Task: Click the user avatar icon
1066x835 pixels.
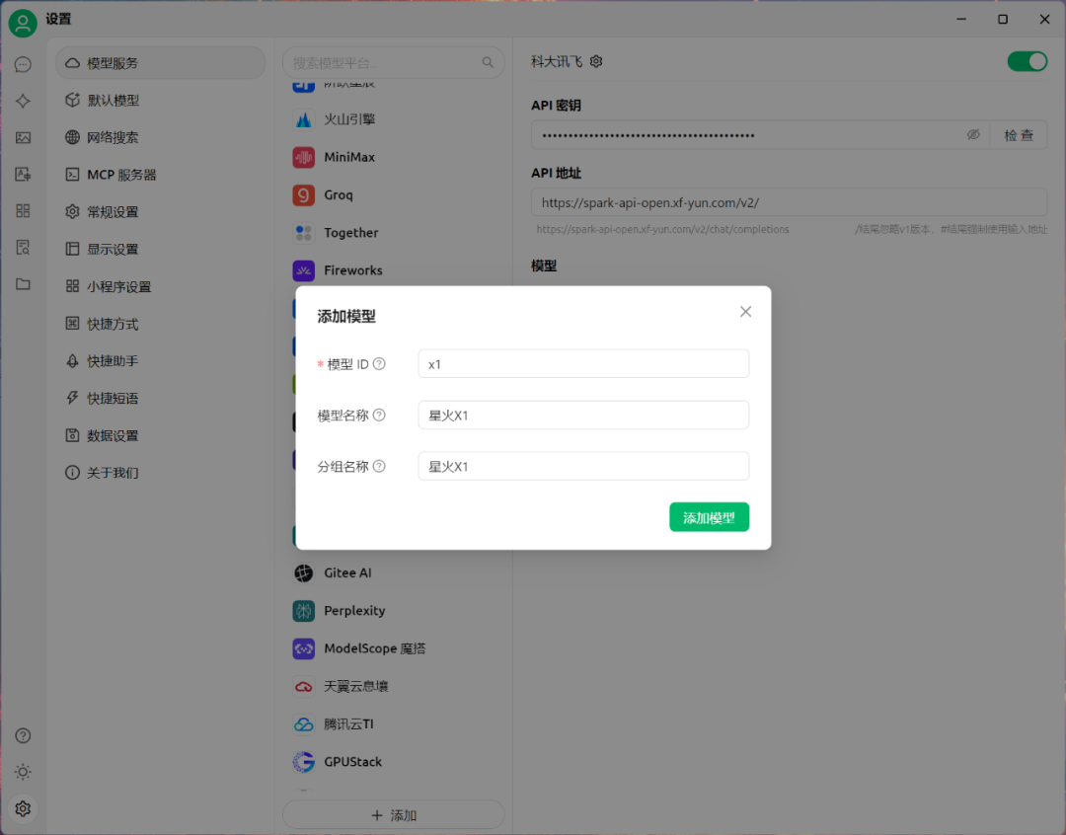Action: pyautogui.click(x=23, y=23)
